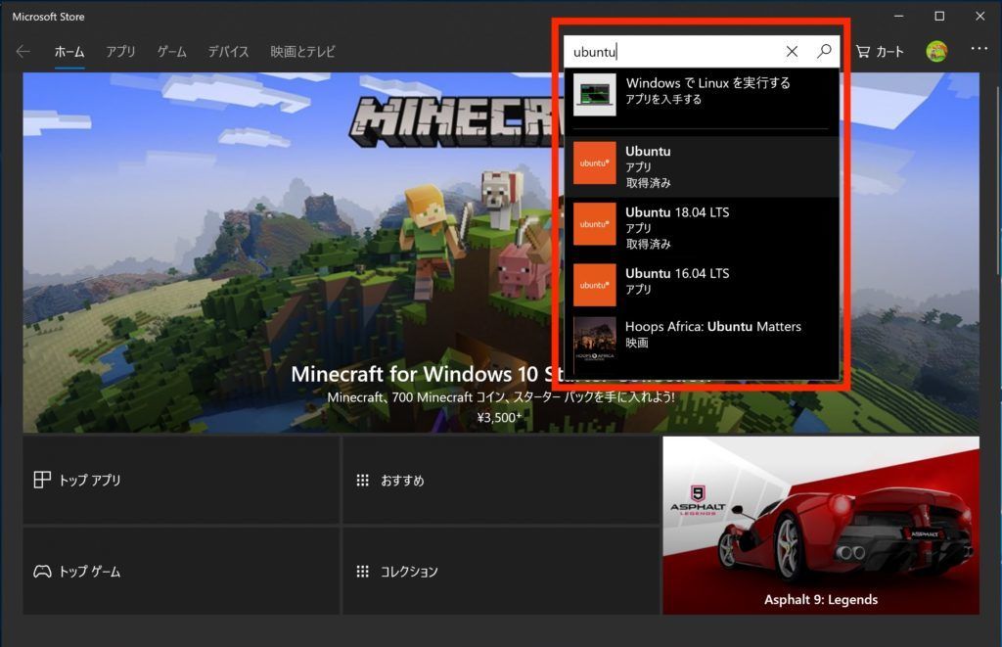Switch to the ホーム tab

(69, 52)
